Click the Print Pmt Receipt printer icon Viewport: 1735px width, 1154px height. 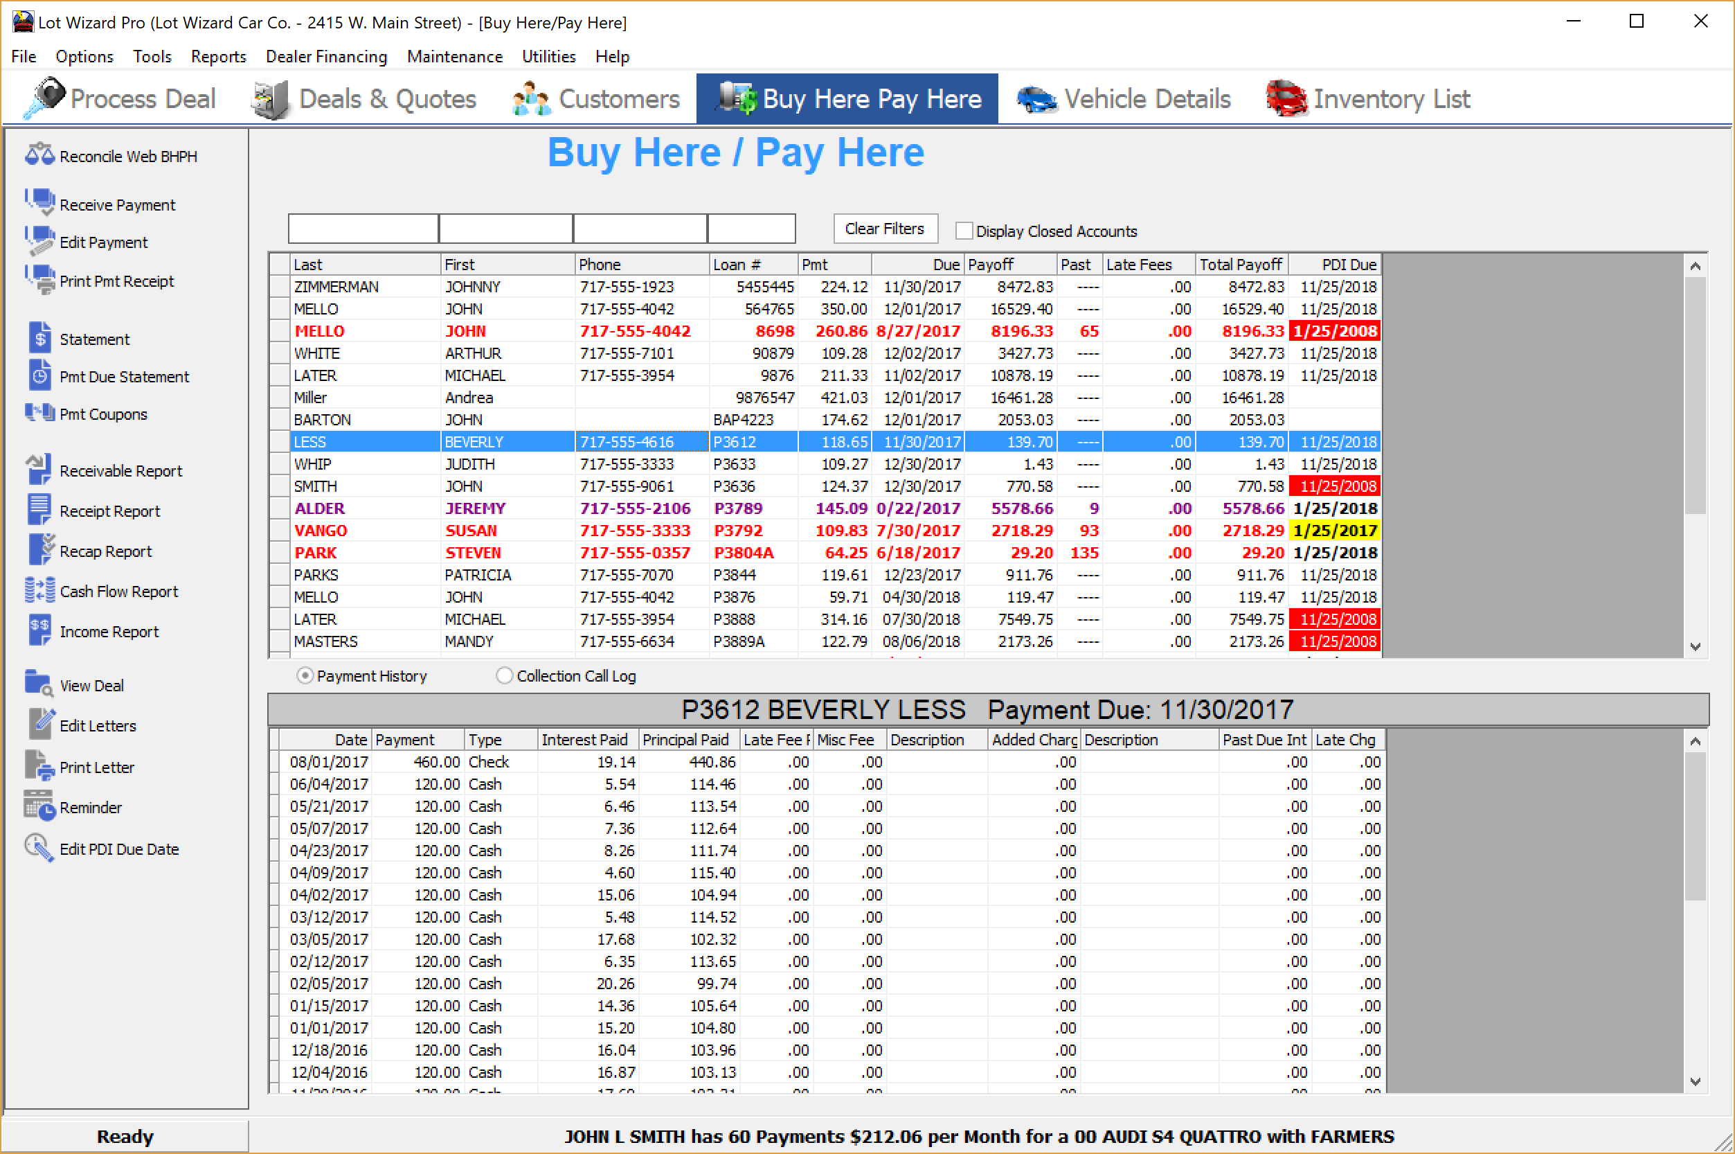[39, 280]
